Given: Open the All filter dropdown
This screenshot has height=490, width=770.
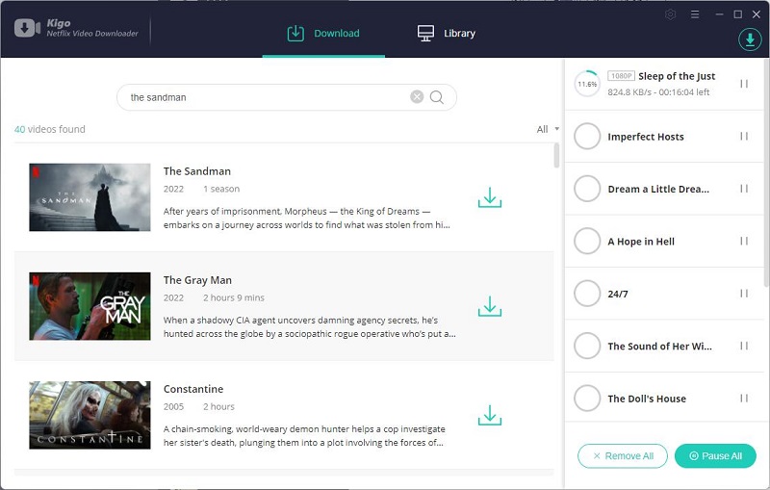Looking at the screenshot, I should point(548,129).
